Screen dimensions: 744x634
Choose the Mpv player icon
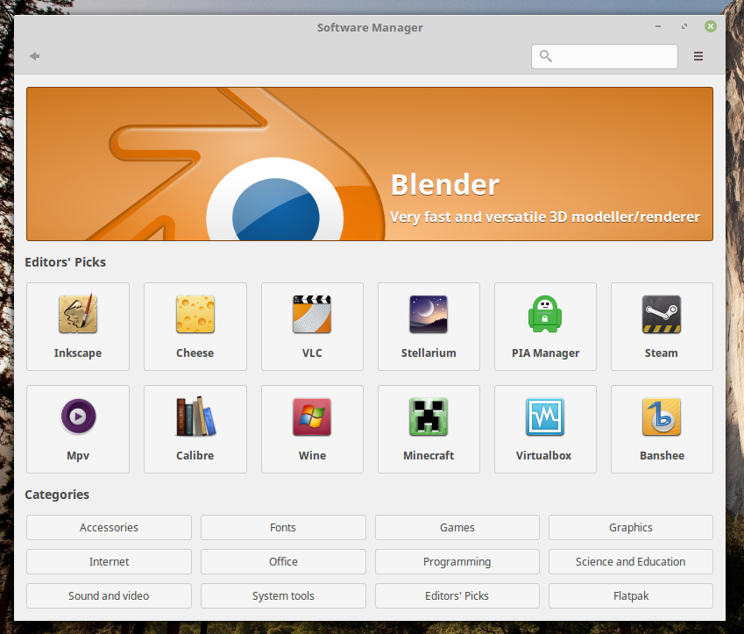pos(78,417)
